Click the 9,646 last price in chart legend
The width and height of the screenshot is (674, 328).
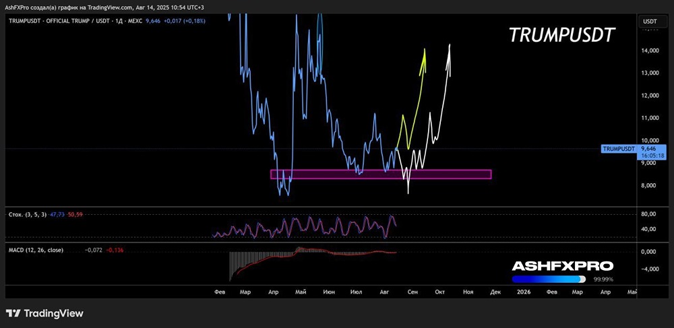click(152, 21)
